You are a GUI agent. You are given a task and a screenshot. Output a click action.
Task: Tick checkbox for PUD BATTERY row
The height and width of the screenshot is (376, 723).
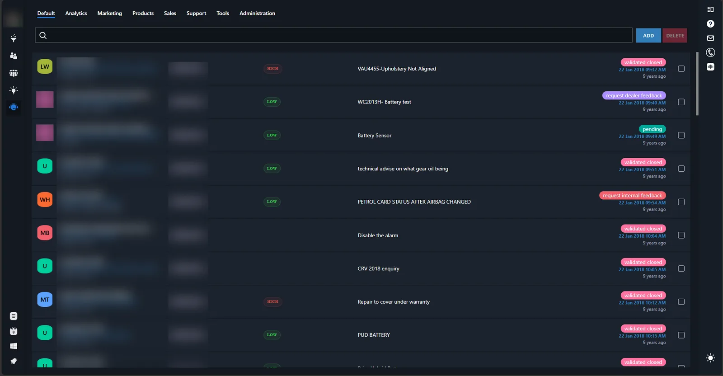pos(681,335)
